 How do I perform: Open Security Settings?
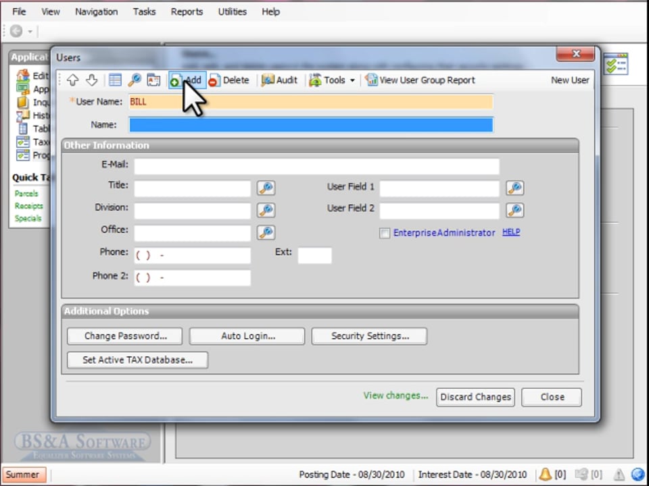click(x=369, y=336)
